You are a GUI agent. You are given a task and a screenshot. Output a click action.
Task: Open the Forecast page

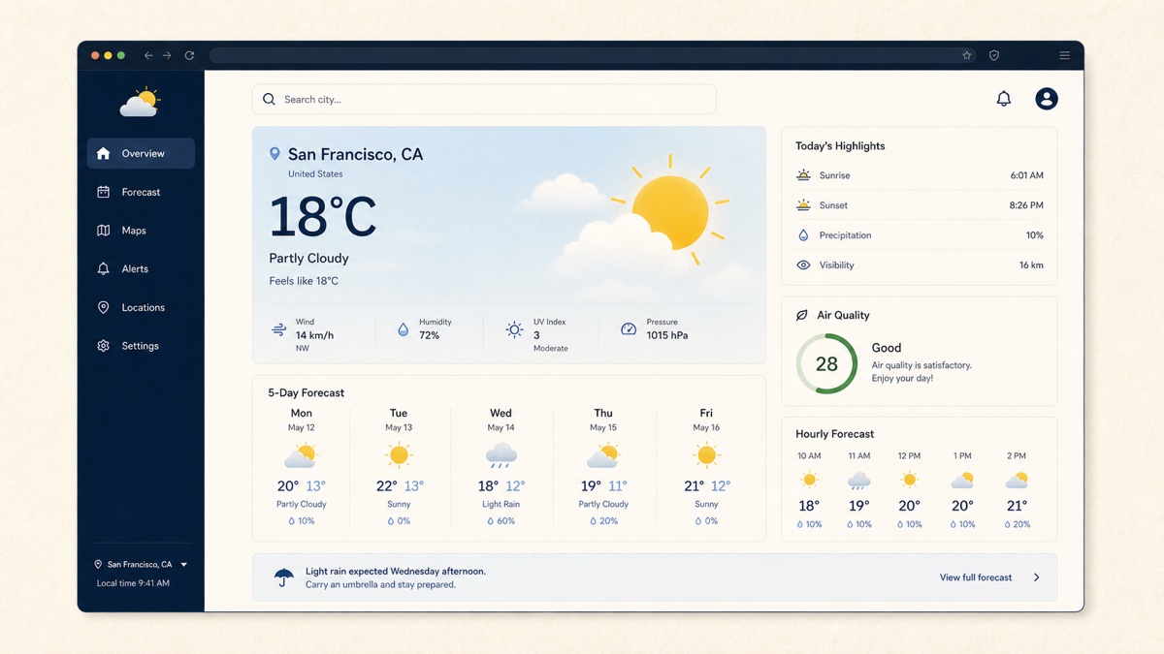[141, 192]
